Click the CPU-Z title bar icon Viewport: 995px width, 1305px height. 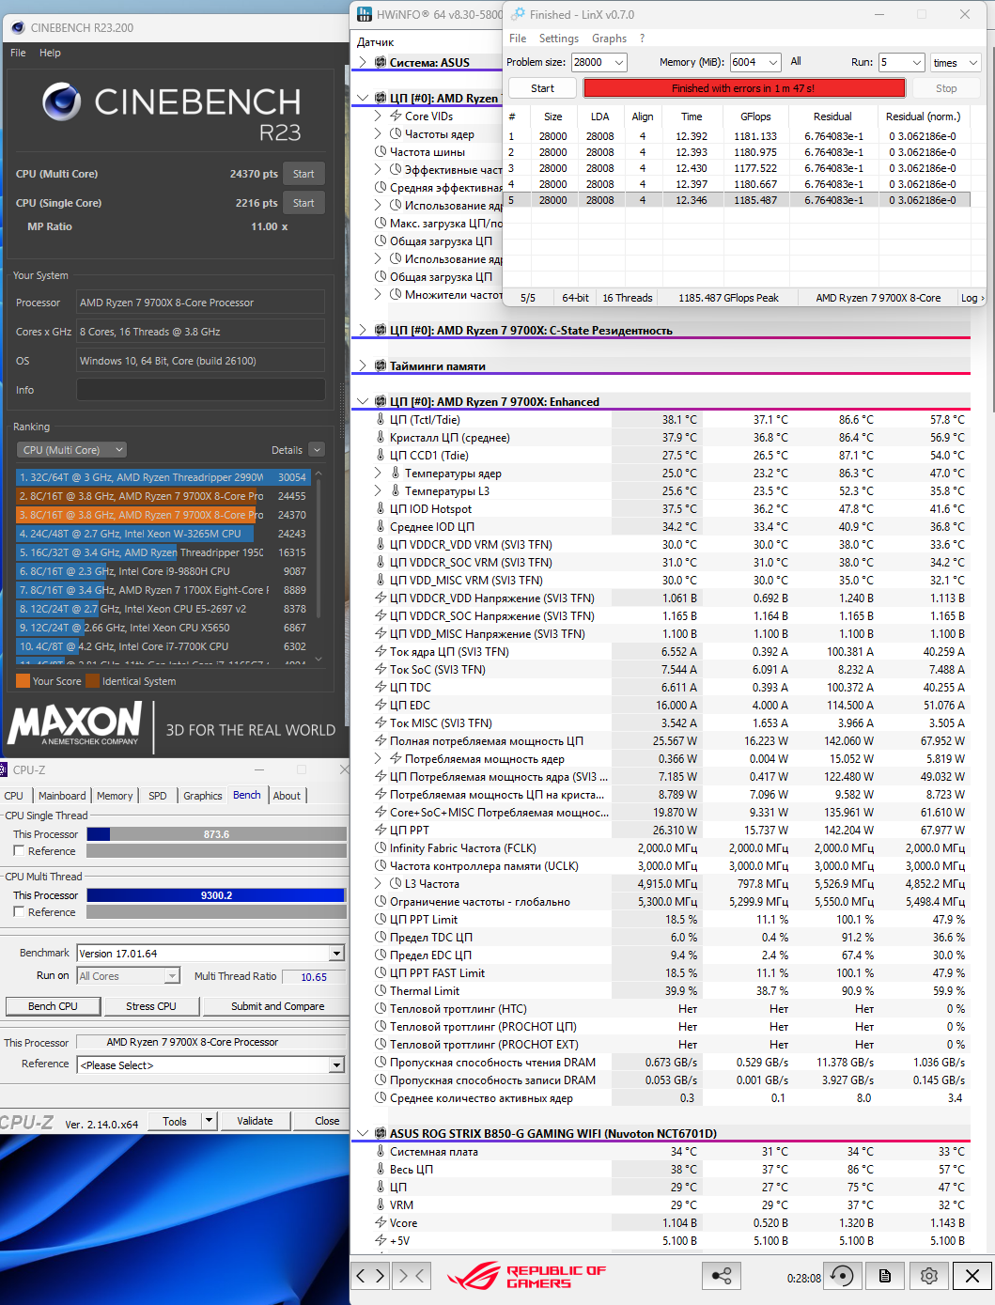point(5,769)
